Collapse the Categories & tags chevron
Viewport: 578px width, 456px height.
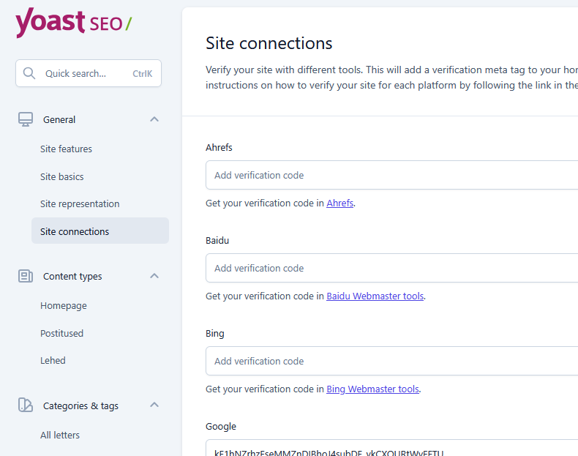click(x=154, y=405)
